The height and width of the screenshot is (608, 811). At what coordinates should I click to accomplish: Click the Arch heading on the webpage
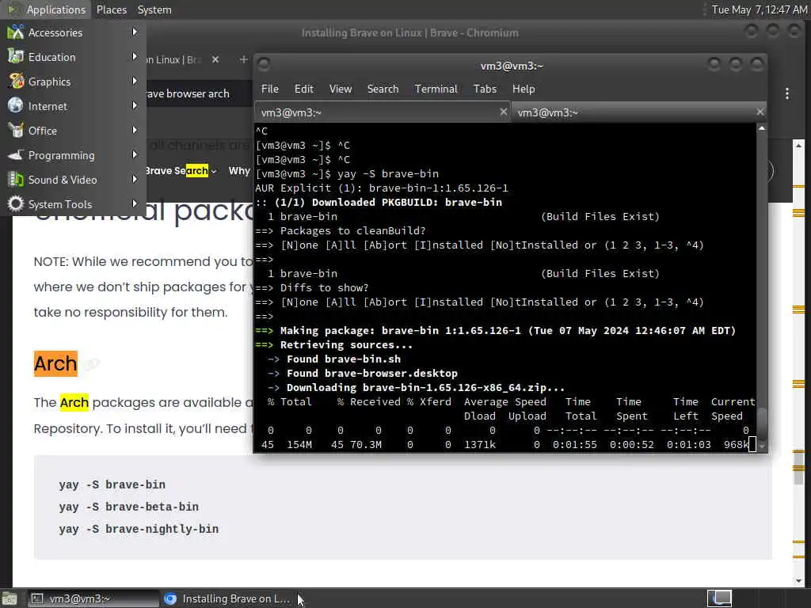(x=55, y=363)
